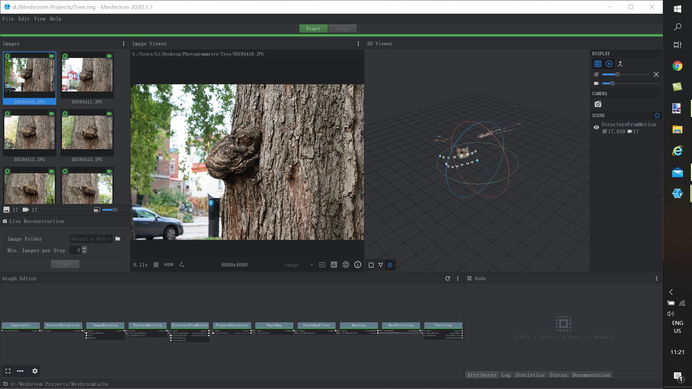
Task: Toggle the checkerboard background icon
Action: 156,265
